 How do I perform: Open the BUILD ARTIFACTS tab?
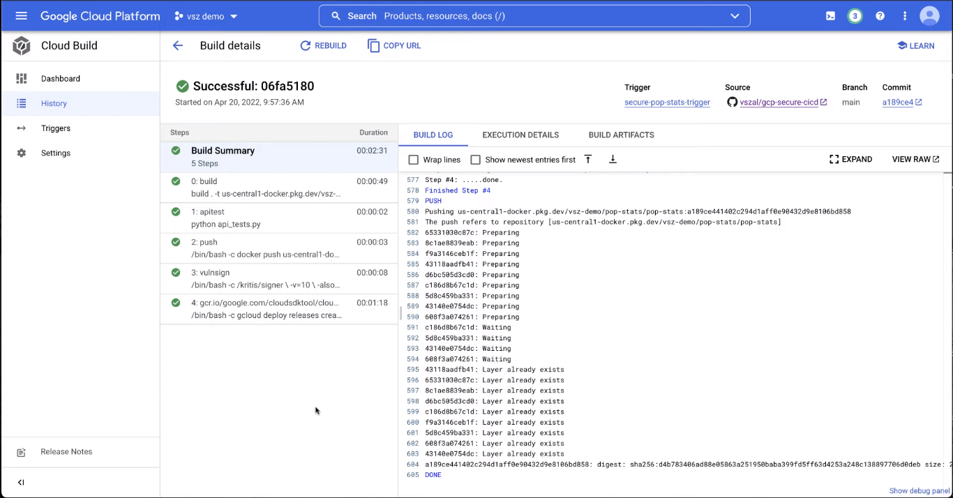[621, 135]
